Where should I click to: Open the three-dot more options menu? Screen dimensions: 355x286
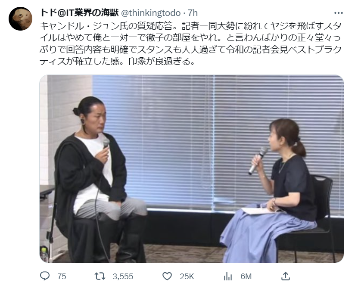click(339, 13)
